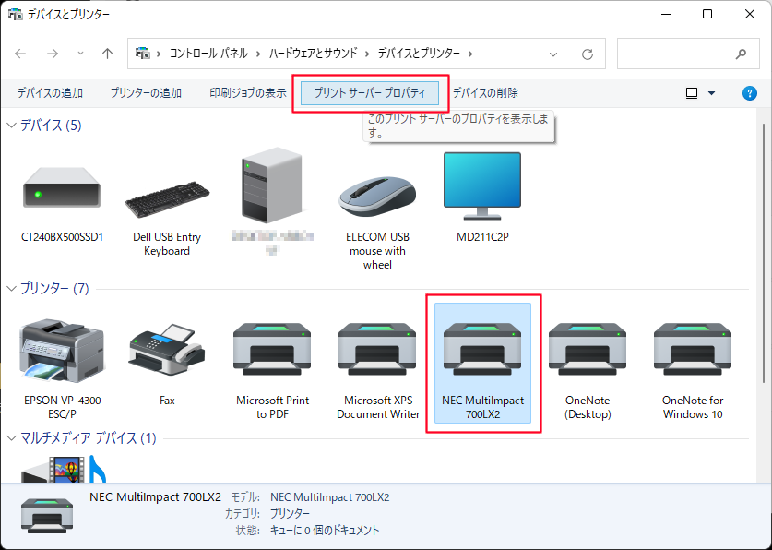Click the window title bar icon

16,14
